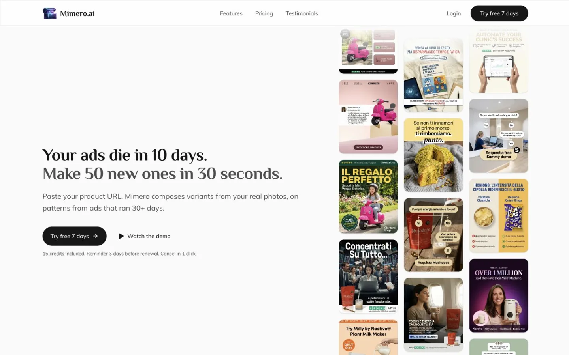Click the headline Your ads die in 10 days
The width and height of the screenshot is (569, 355).
point(125,155)
